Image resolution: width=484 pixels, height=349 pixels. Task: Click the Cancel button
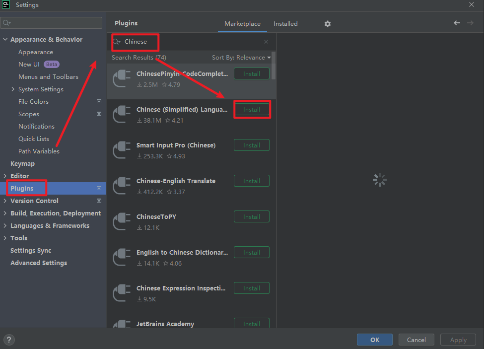[416, 340]
